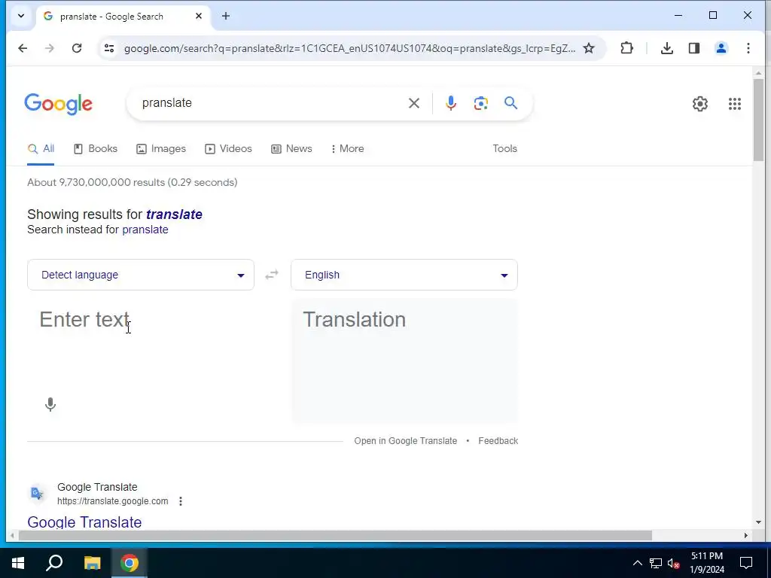The width and height of the screenshot is (771, 578).
Task: Expand the Detect language dropdown
Action: (141, 275)
